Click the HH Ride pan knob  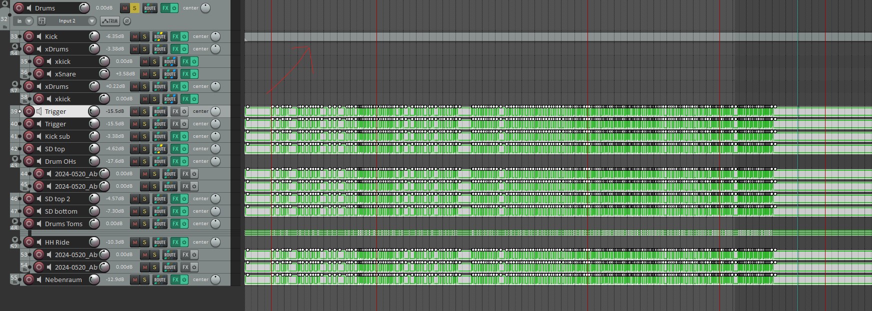[x=215, y=242]
